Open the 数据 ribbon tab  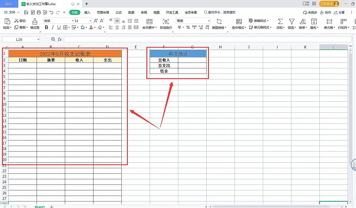tap(131, 12)
